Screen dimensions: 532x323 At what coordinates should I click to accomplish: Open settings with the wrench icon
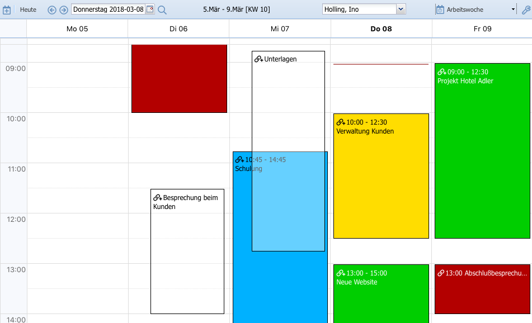tap(525, 9)
